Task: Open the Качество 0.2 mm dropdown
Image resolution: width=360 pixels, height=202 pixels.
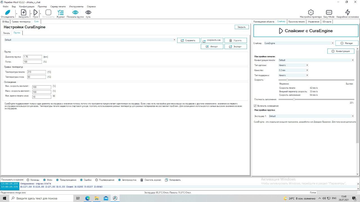Action: click(x=293, y=70)
